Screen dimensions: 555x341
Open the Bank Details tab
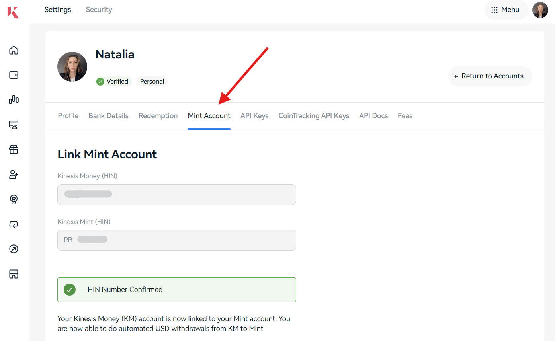click(108, 116)
